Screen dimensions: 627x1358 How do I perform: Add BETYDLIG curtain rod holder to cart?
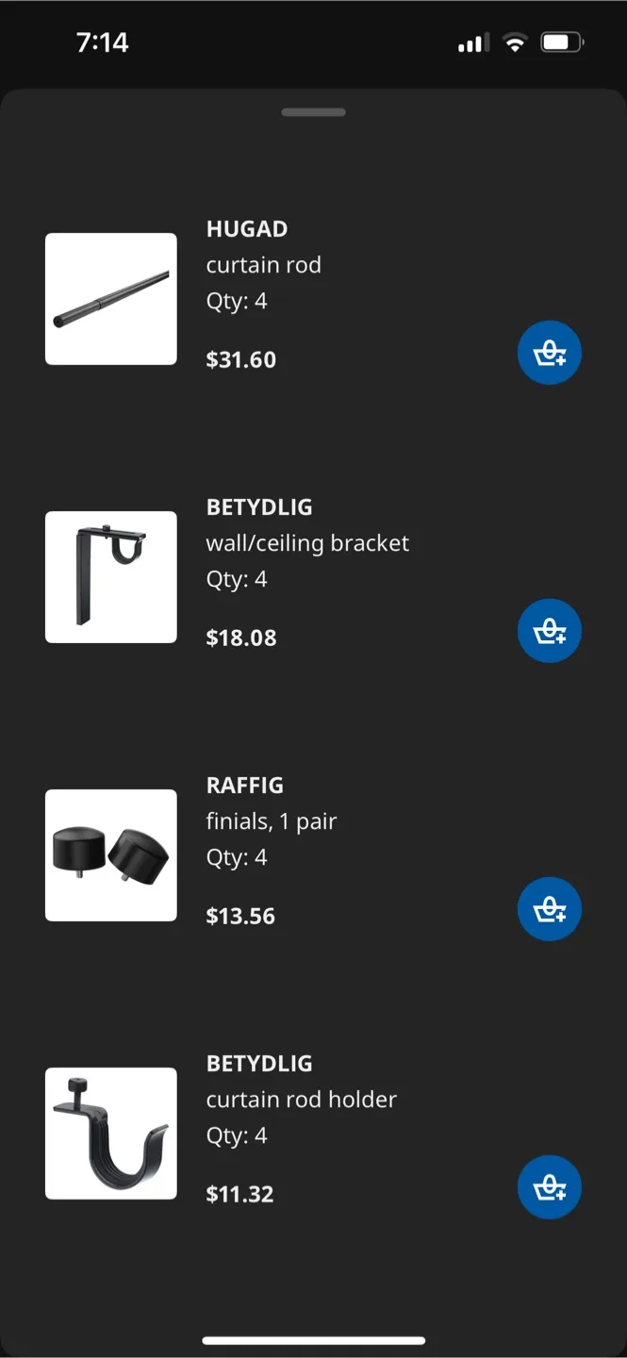[x=550, y=1187]
